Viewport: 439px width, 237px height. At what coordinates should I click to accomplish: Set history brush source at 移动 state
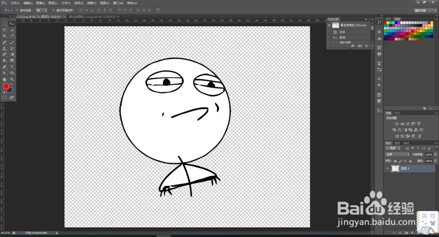point(329,37)
